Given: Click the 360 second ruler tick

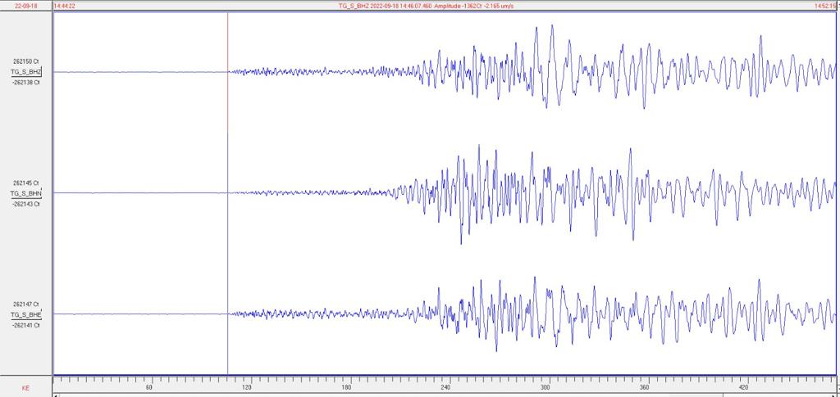Looking at the screenshot, I should tap(644, 388).
